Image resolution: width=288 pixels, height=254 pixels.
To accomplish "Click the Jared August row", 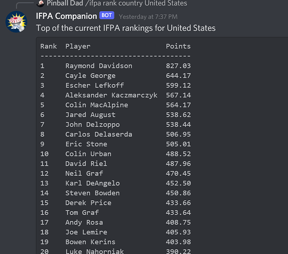I will click(116, 115).
